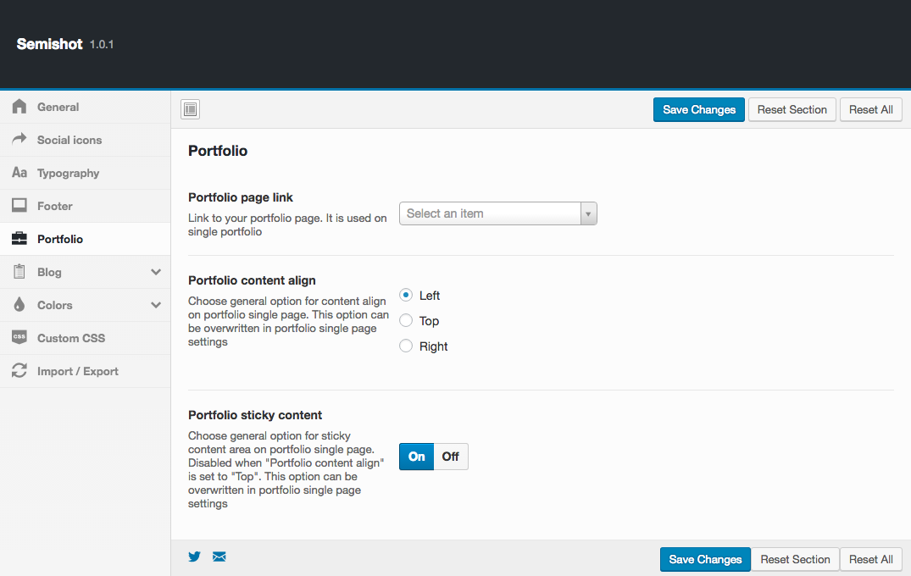Image resolution: width=911 pixels, height=576 pixels.
Task: Open the Twitter link icon
Action: (x=195, y=557)
